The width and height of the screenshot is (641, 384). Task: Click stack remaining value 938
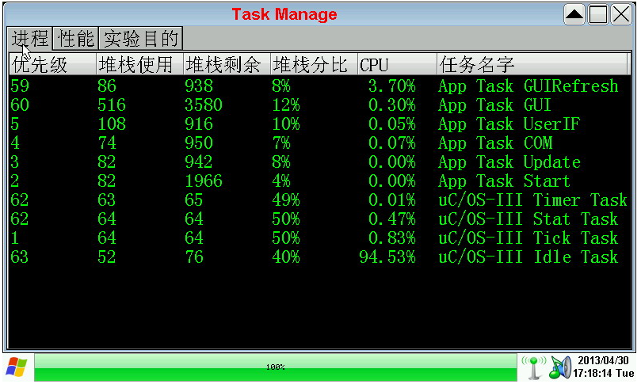click(x=199, y=86)
